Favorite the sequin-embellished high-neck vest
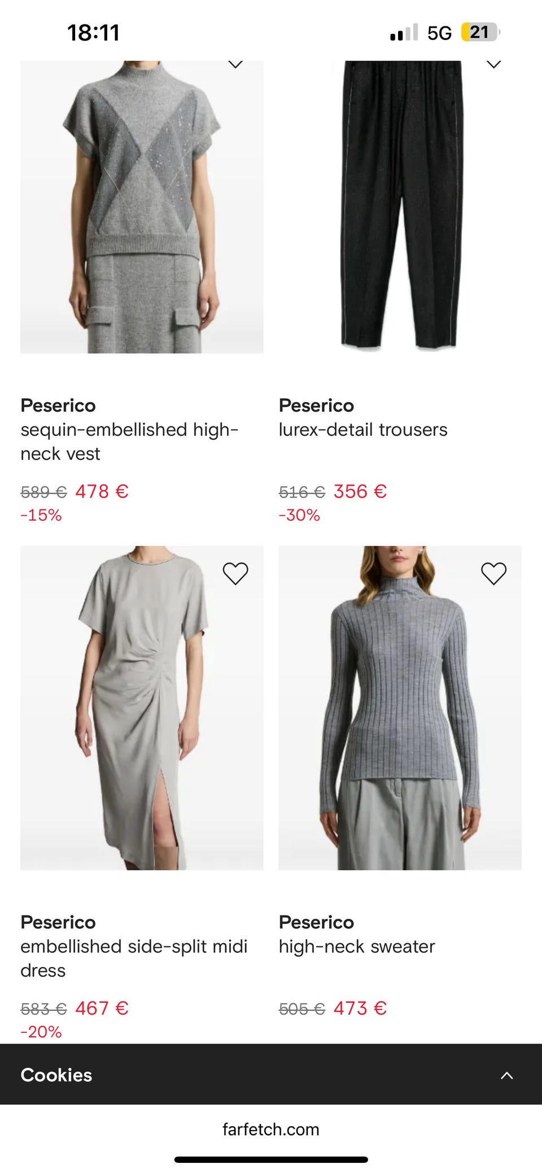542x1173 pixels. (x=235, y=64)
